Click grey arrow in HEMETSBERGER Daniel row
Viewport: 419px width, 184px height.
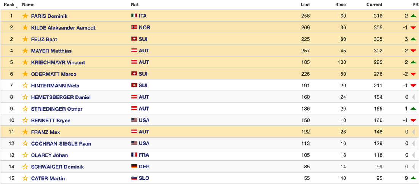coord(413,97)
